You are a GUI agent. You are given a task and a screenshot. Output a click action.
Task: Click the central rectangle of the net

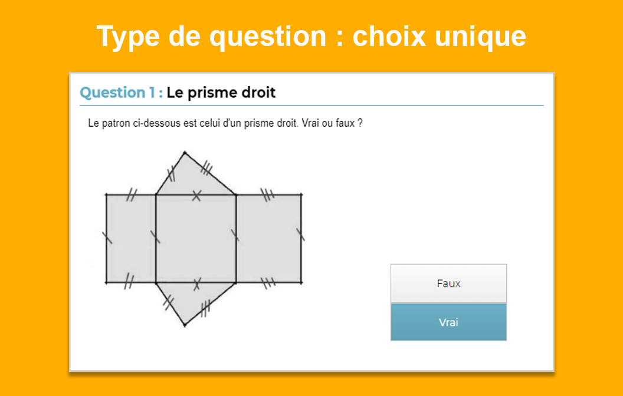196,239
